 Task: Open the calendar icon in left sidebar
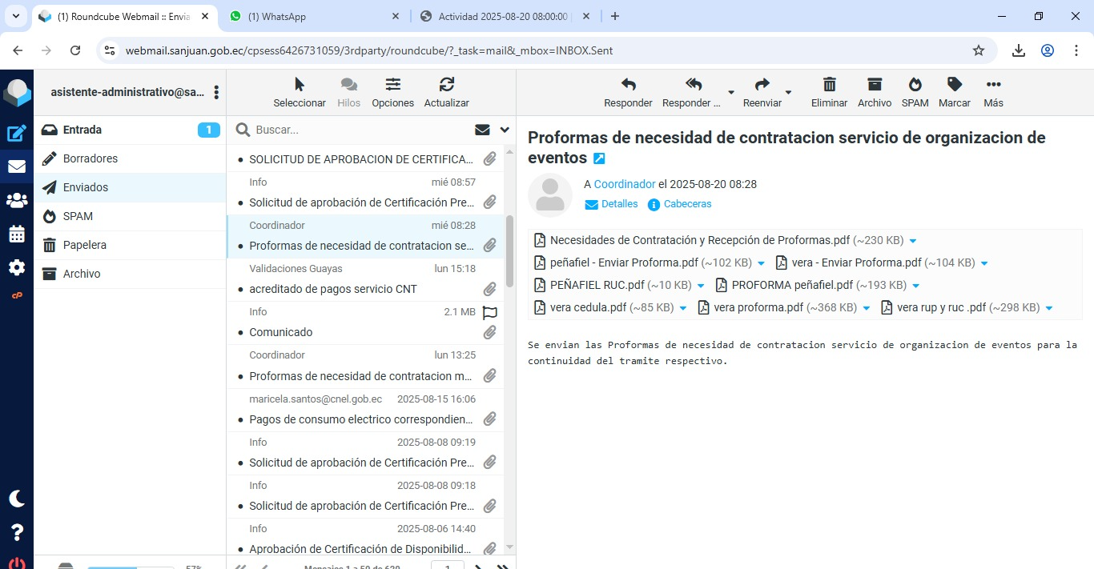click(17, 234)
